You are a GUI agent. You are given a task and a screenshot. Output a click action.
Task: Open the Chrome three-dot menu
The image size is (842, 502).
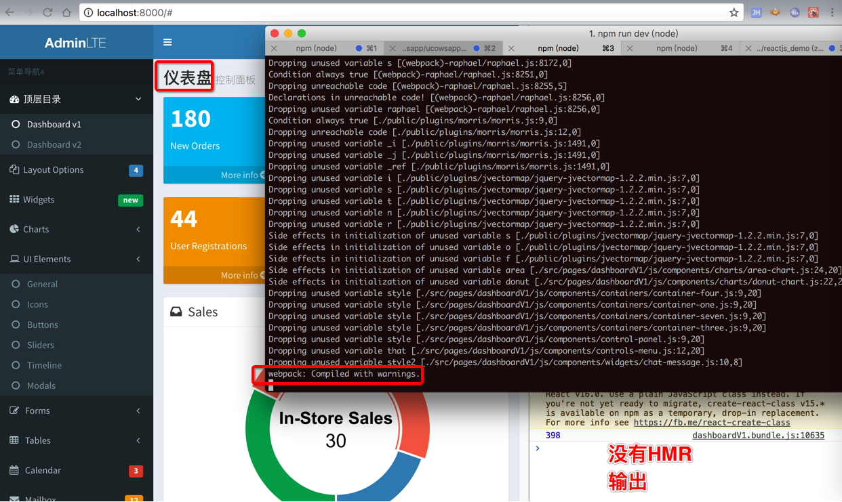[833, 12]
